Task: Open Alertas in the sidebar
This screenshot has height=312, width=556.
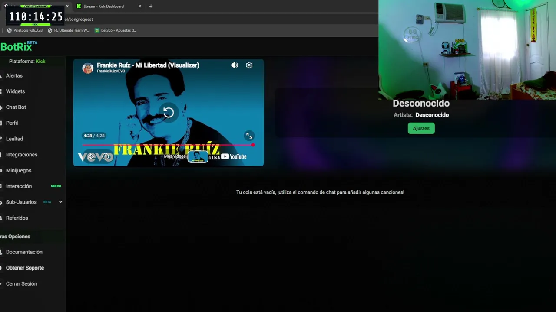Action: pos(14,75)
